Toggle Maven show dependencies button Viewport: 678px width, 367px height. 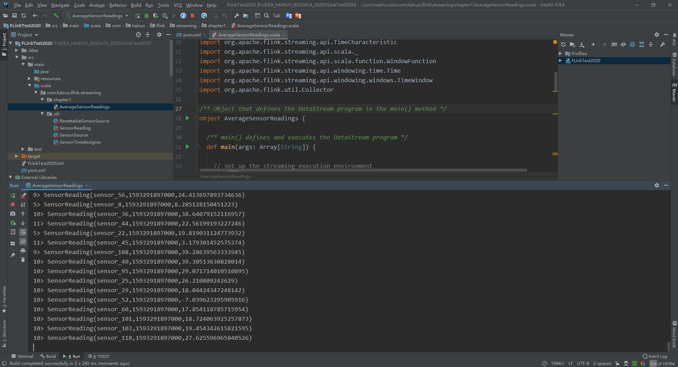642,44
